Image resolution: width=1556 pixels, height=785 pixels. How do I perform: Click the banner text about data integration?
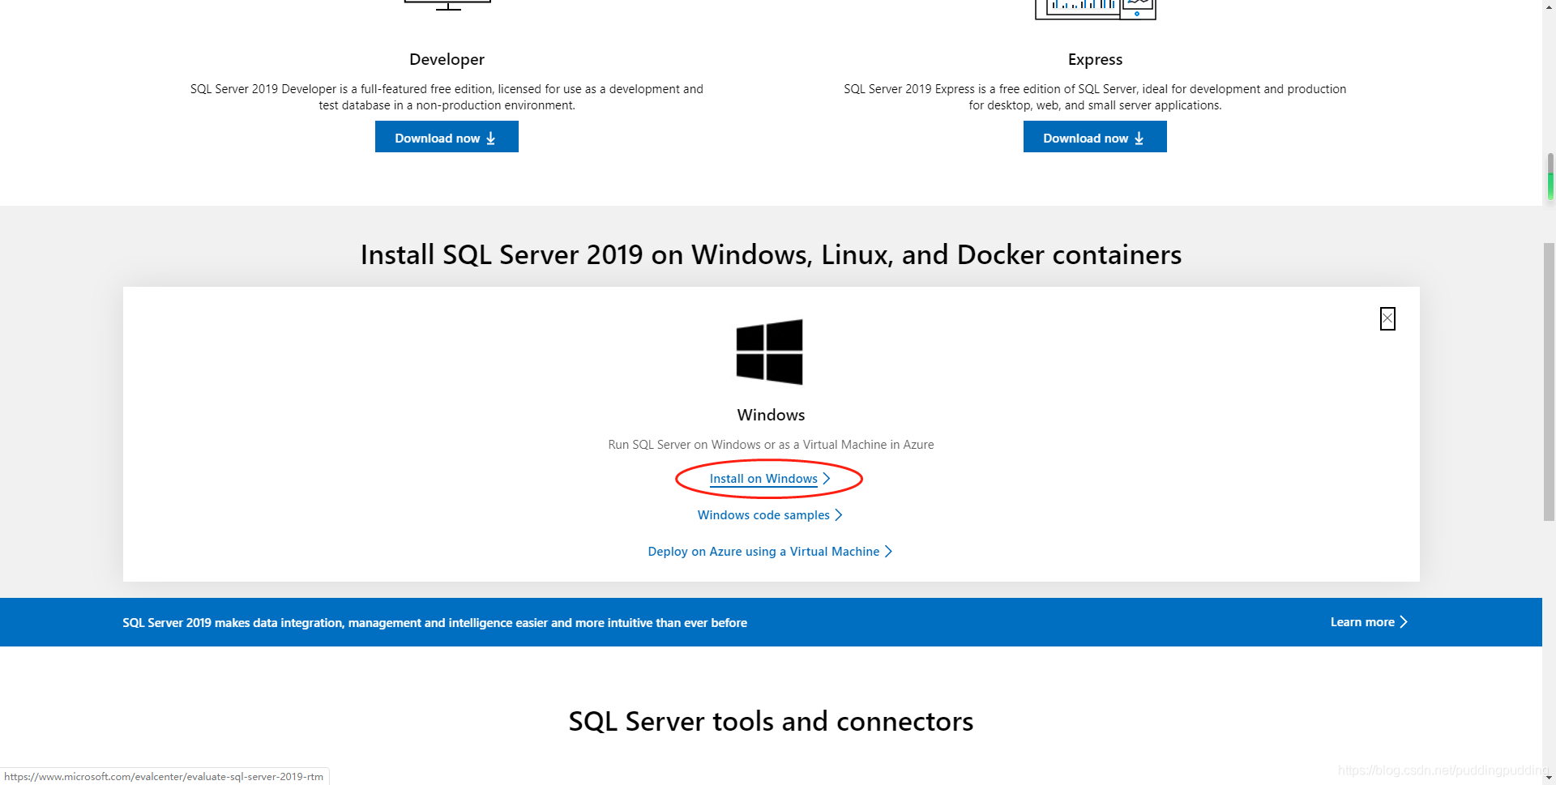[x=434, y=623]
